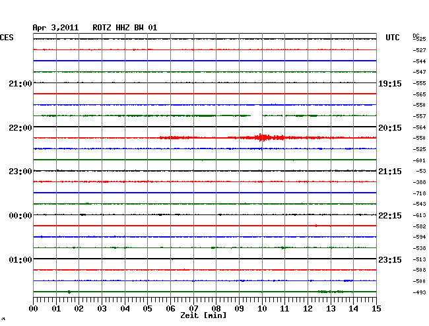
Task: Select the local time label "21:00"
Action: click(20, 83)
